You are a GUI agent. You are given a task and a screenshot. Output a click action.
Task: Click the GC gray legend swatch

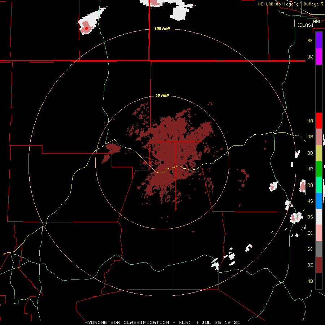[x=319, y=249]
